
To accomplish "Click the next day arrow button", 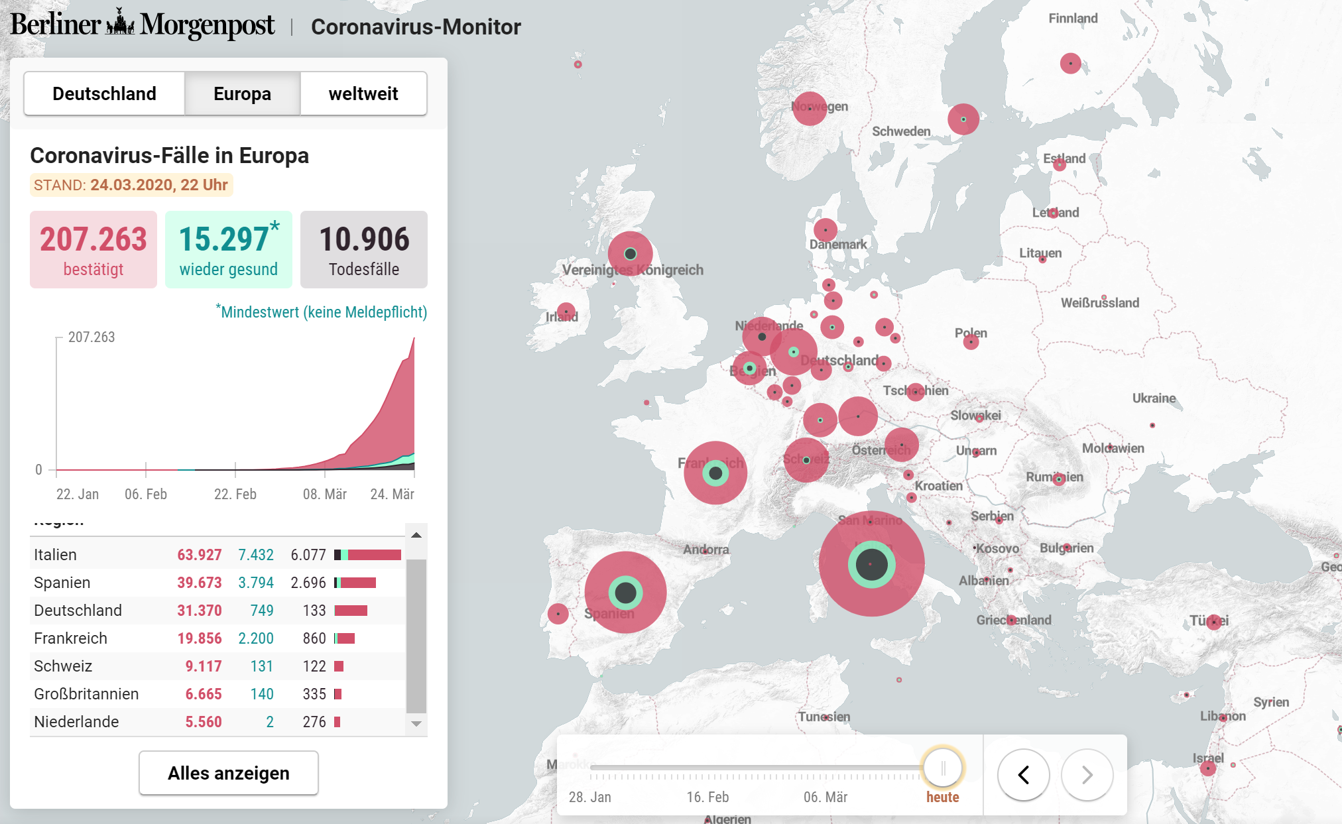I will point(1087,774).
